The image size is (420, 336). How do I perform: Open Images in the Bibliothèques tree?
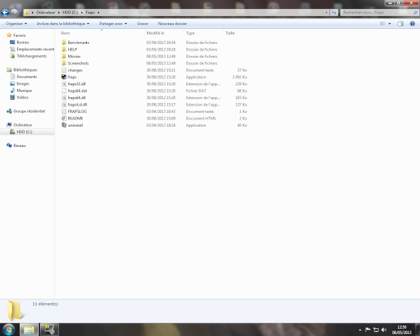(23, 83)
